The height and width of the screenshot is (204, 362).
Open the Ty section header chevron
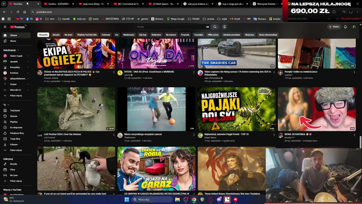click(x=8, y=105)
